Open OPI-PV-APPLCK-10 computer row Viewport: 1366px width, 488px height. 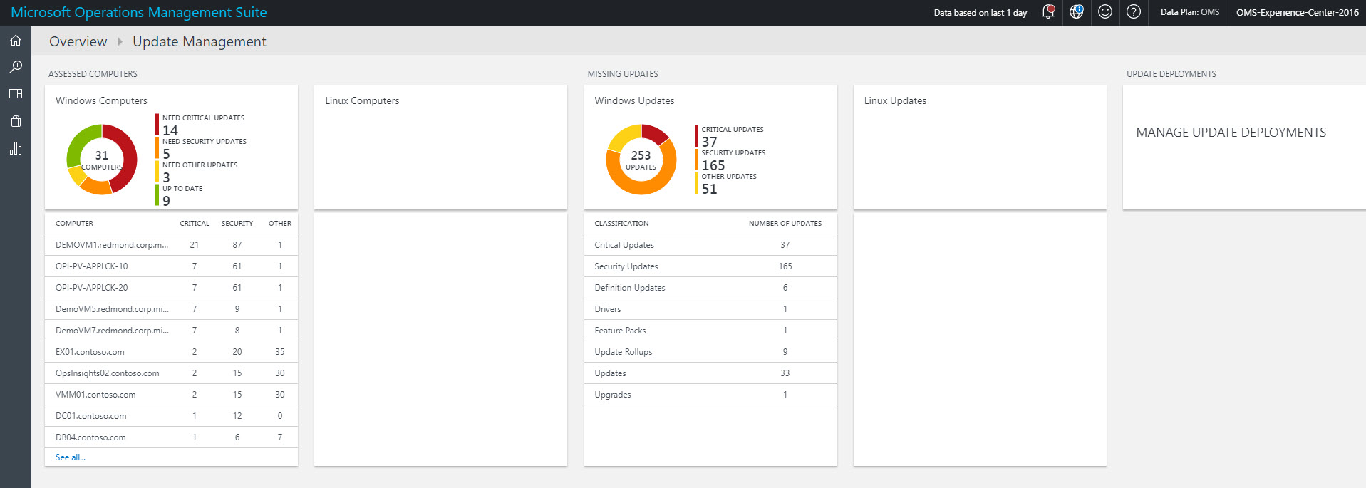click(x=171, y=266)
